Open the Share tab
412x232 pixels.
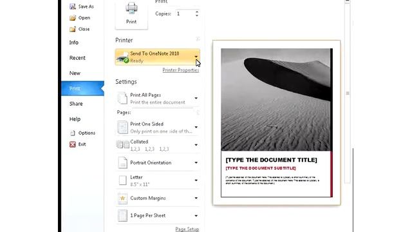pos(76,104)
